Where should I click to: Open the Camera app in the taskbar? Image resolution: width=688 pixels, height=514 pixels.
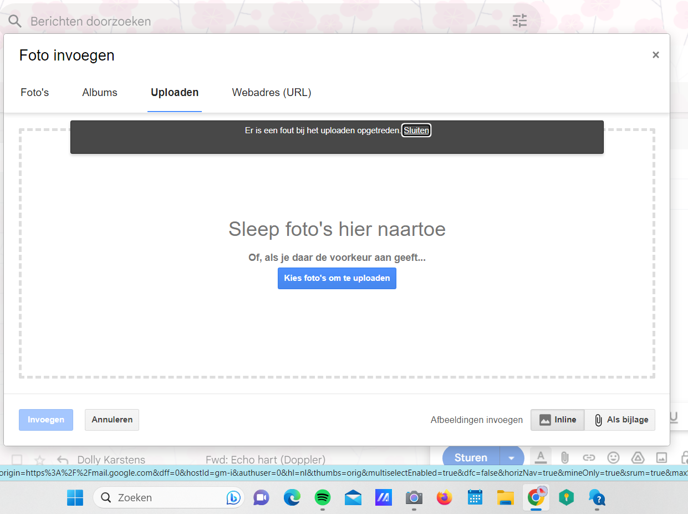pos(414,498)
